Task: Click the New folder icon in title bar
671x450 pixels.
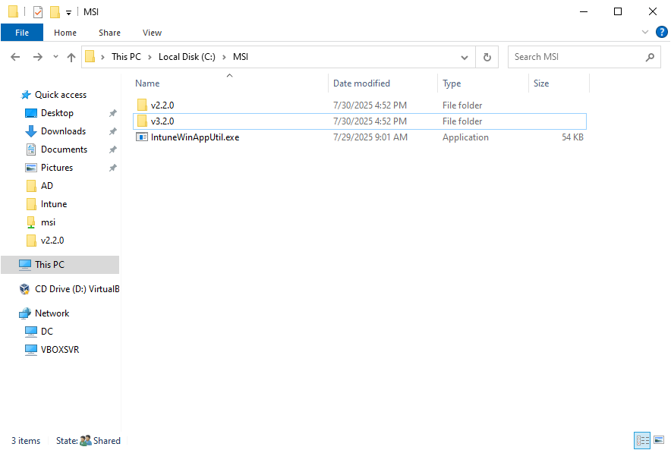Action: tap(55, 11)
